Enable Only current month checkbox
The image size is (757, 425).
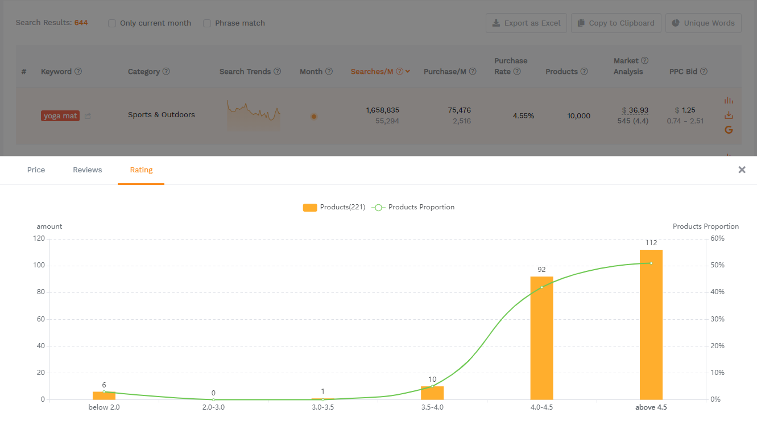click(x=112, y=23)
